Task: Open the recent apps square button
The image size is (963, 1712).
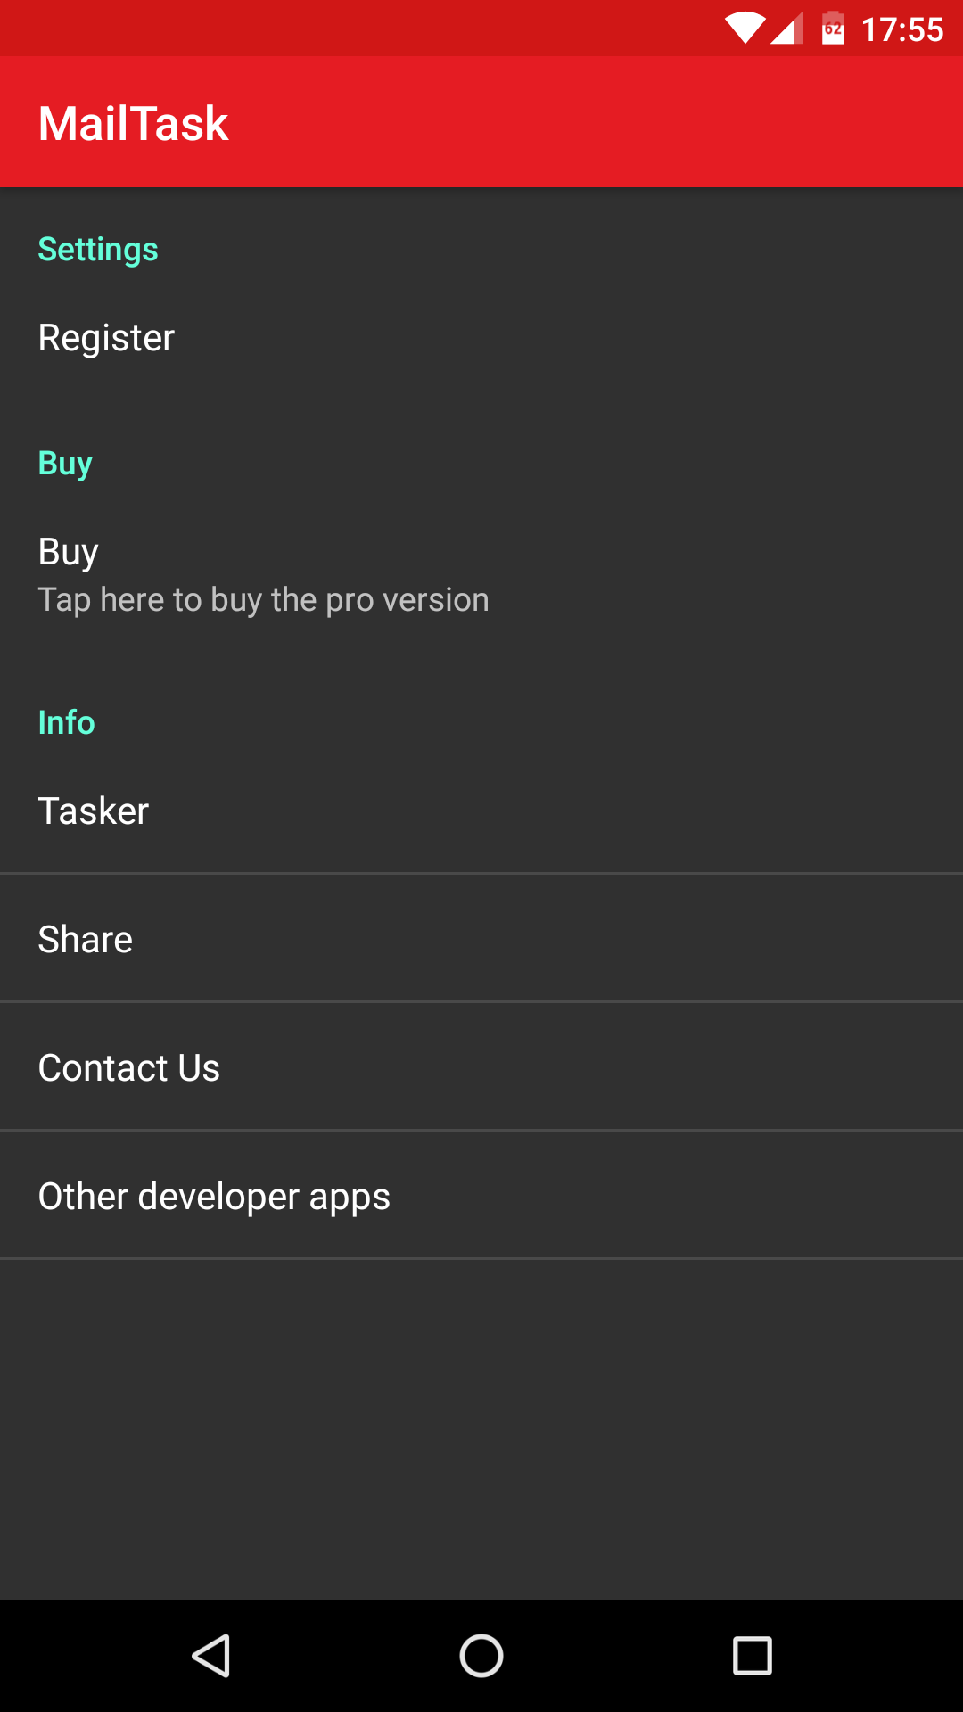Action: pyautogui.click(x=753, y=1656)
